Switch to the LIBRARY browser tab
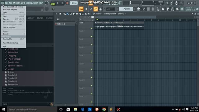The image size is (199, 112). coord(31,18)
